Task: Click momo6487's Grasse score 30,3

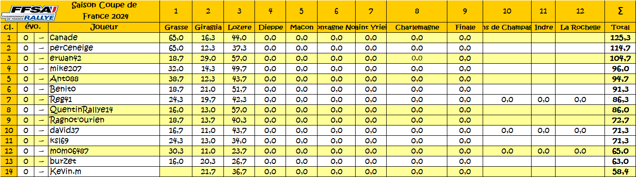Action: click(176, 151)
